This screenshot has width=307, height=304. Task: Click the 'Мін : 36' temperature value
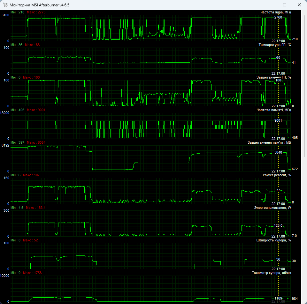point(16,45)
